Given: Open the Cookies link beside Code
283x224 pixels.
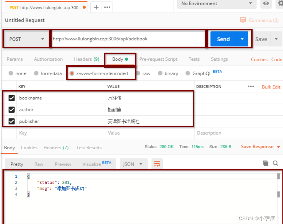Looking at the screenshot, I should pos(259,59).
